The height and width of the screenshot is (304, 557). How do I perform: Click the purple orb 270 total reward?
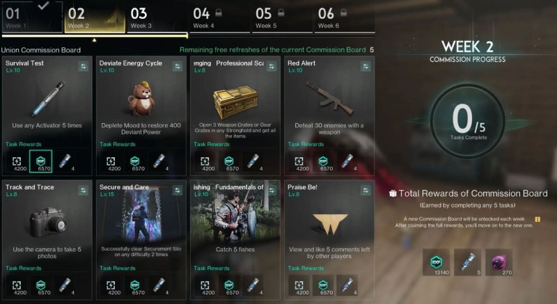[x=499, y=262]
